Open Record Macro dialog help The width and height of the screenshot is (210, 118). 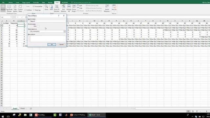pyautogui.click(x=58, y=16)
